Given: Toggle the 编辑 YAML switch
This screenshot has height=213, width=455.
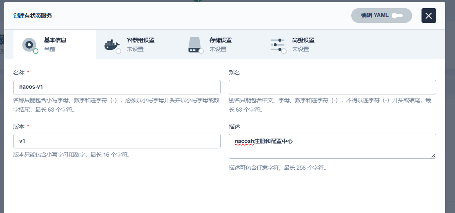Looking at the screenshot, I should pos(397,16).
